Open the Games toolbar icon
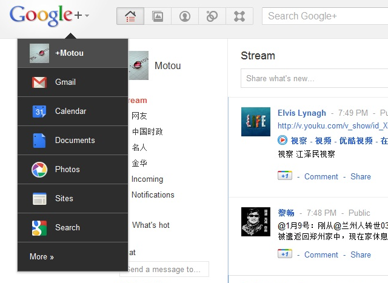Image resolution: width=388 pixels, height=283 pixels. click(239, 16)
